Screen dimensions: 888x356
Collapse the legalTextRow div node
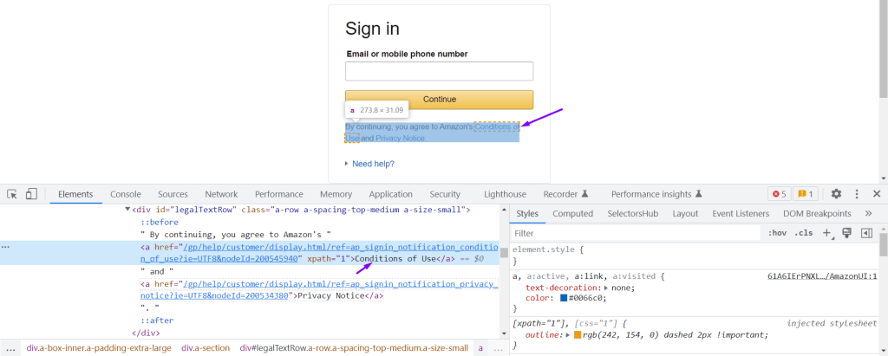coord(128,210)
